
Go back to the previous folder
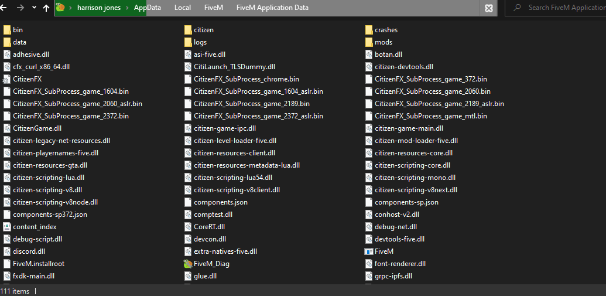click(3, 8)
